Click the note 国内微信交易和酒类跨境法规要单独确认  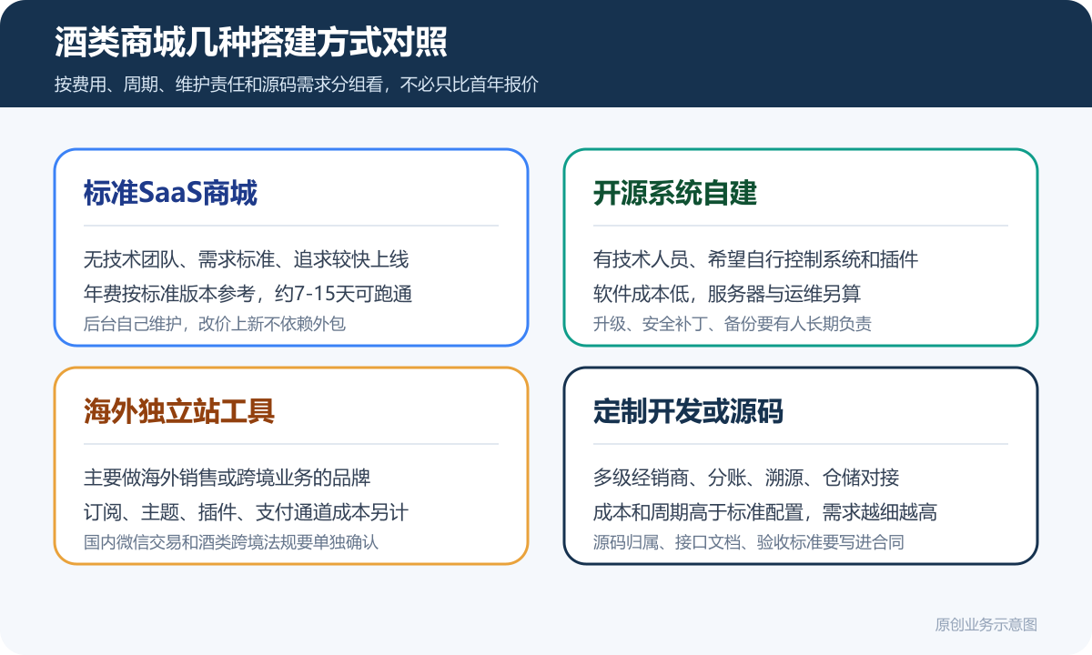tap(231, 541)
